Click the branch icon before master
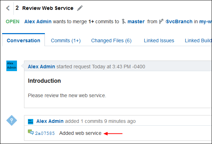 (123, 21)
